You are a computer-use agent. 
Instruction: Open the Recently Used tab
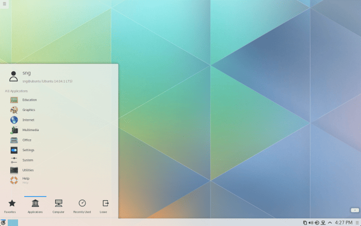pos(81,206)
